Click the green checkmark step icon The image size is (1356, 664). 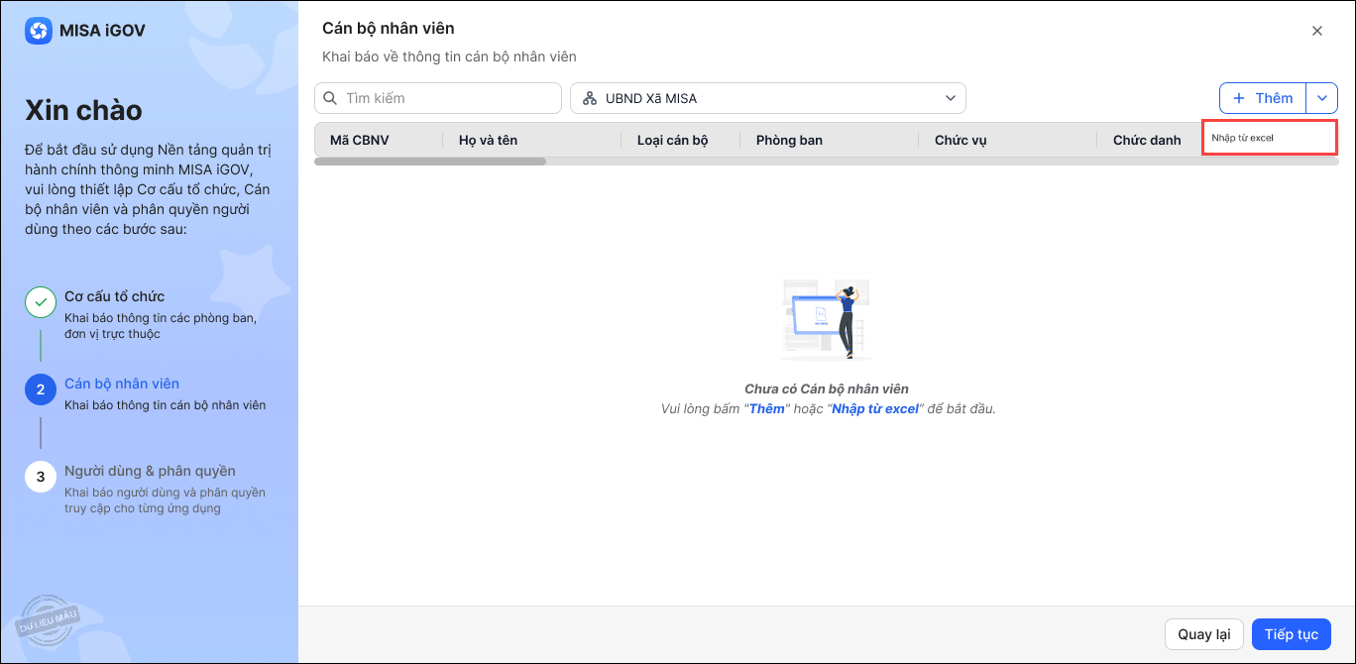click(41, 302)
